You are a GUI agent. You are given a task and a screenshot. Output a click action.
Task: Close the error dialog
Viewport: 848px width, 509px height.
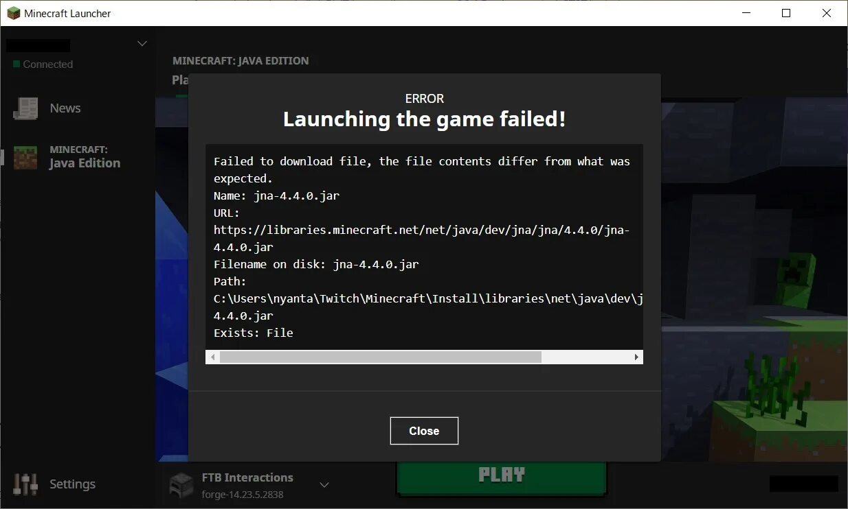(x=424, y=431)
